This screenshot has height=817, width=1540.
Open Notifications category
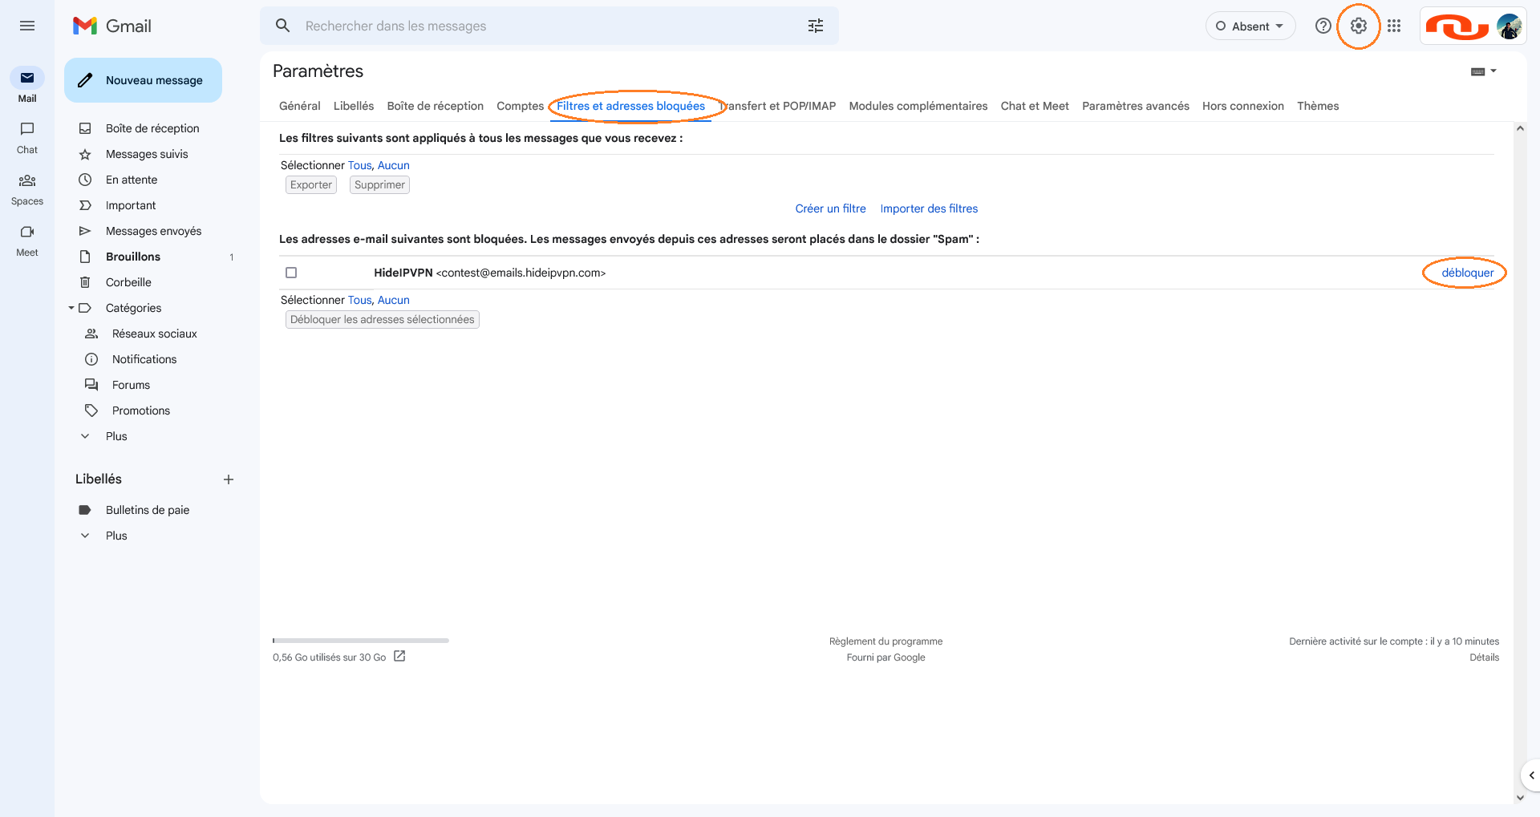pos(144,359)
